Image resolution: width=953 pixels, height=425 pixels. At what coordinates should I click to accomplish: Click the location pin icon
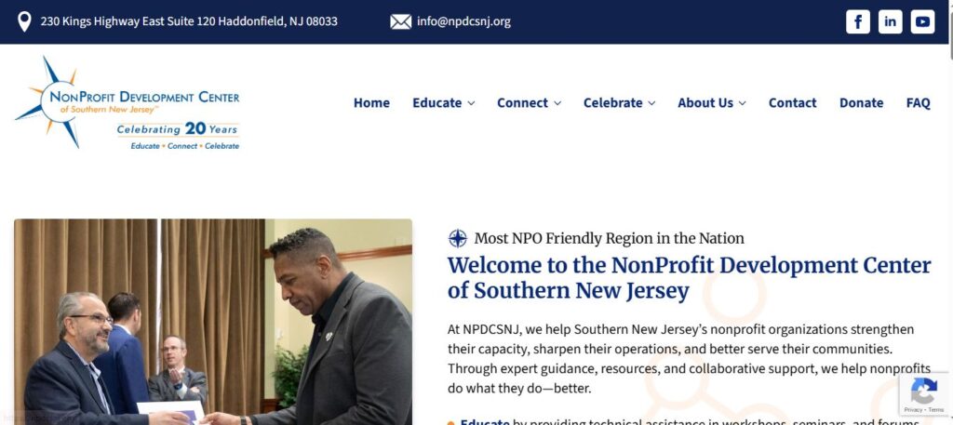point(24,22)
